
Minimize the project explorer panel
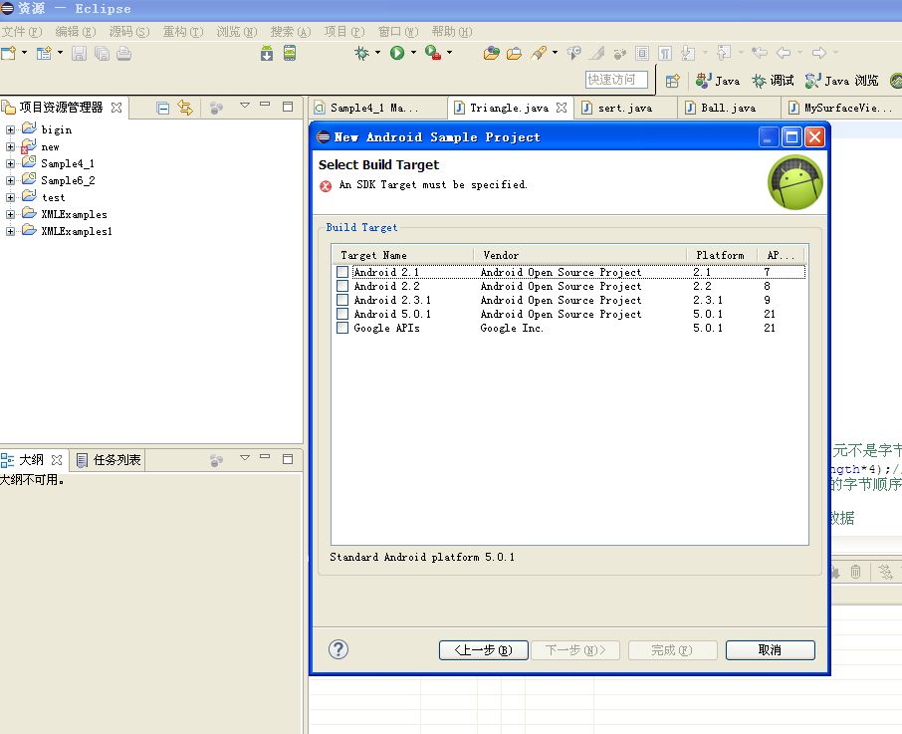265,105
